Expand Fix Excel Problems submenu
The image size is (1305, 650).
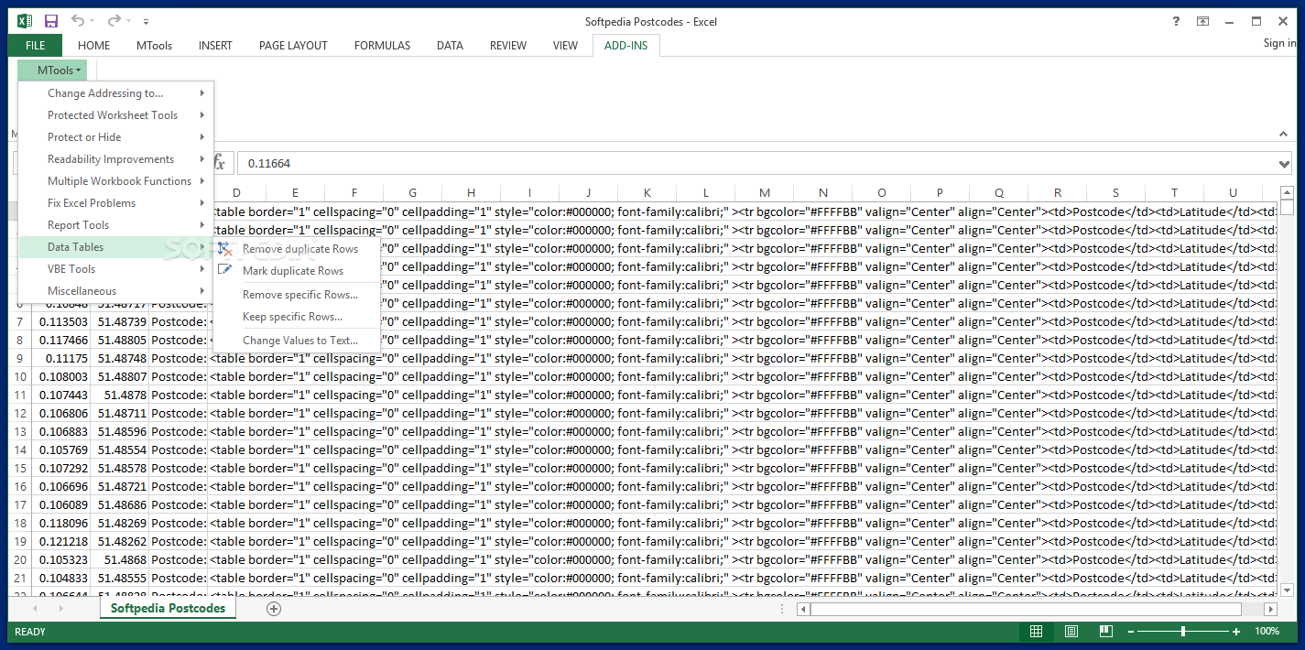coord(116,203)
